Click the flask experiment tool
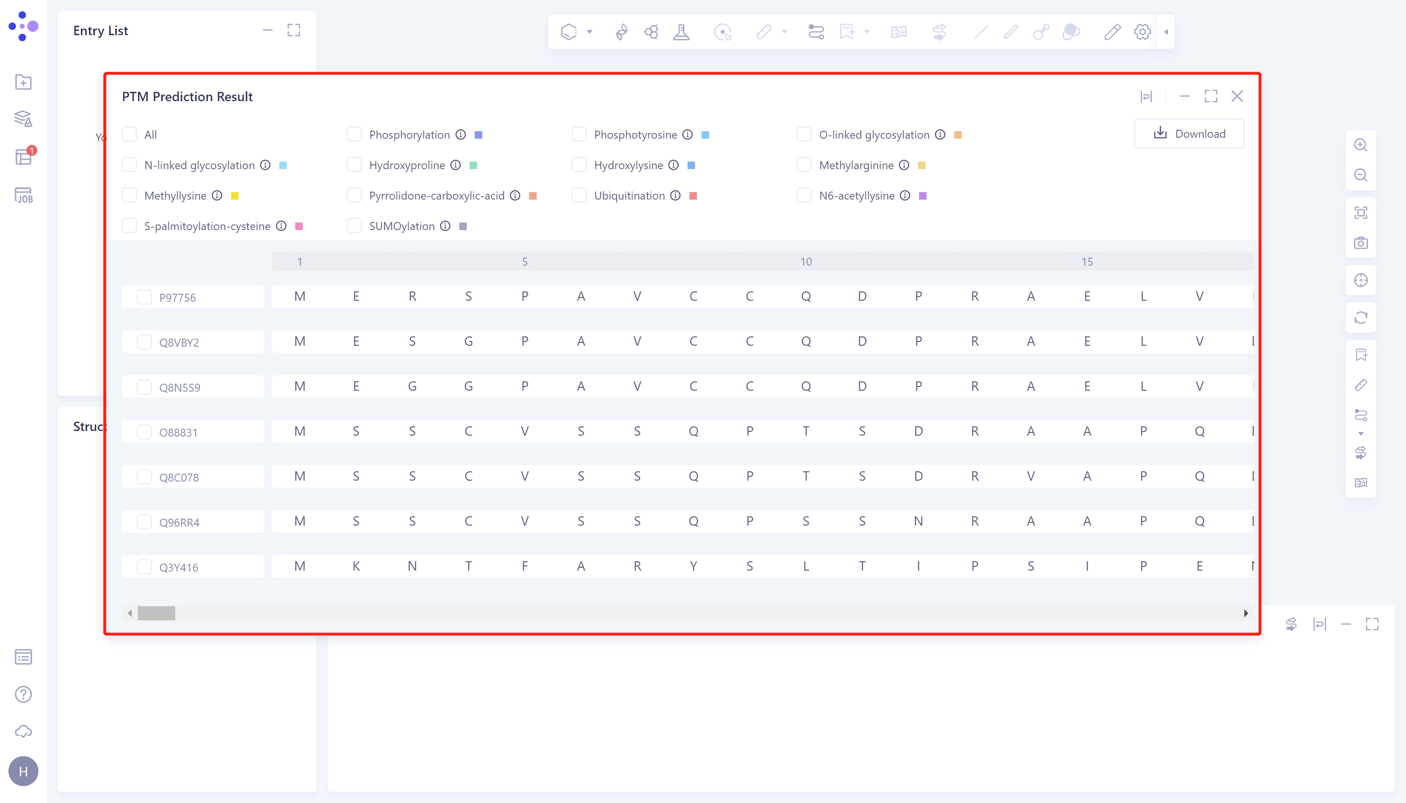The width and height of the screenshot is (1406, 803). tap(682, 31)
